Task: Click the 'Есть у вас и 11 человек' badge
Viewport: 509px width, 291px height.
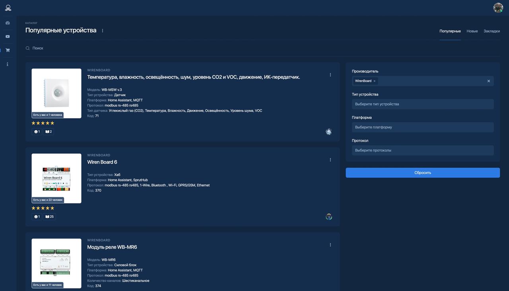Action: tap(48, 285)
